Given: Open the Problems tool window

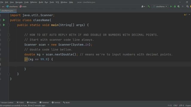Looking at the screenshot, I should (32, 103).
